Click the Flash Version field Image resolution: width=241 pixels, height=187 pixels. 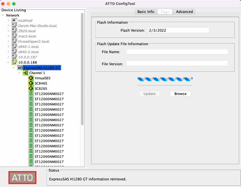[179, 30]
